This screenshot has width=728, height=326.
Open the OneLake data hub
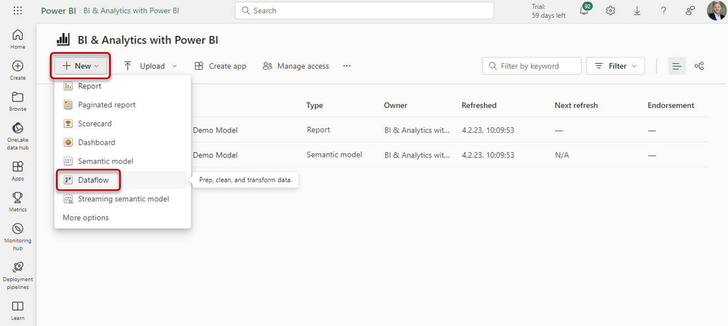(x=18, y=136)
